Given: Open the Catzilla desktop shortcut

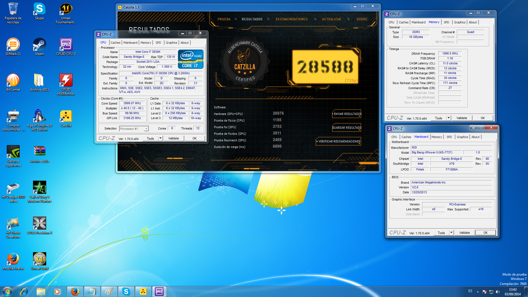Looking at the screenshot, I should click(x=66, y=119).
